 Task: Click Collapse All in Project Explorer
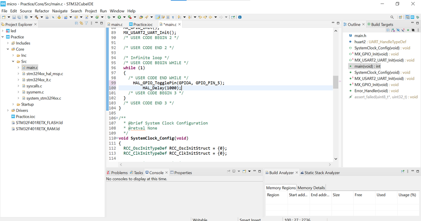tap(77, 23)
